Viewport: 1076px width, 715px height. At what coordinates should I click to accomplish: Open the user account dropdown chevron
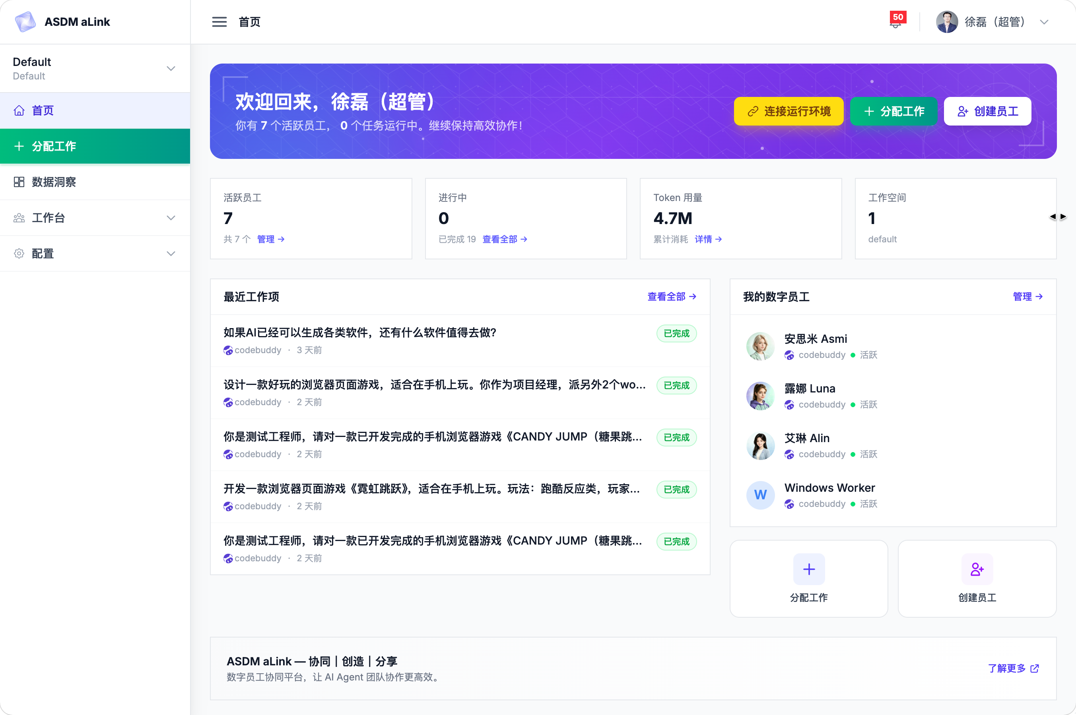1044,22
